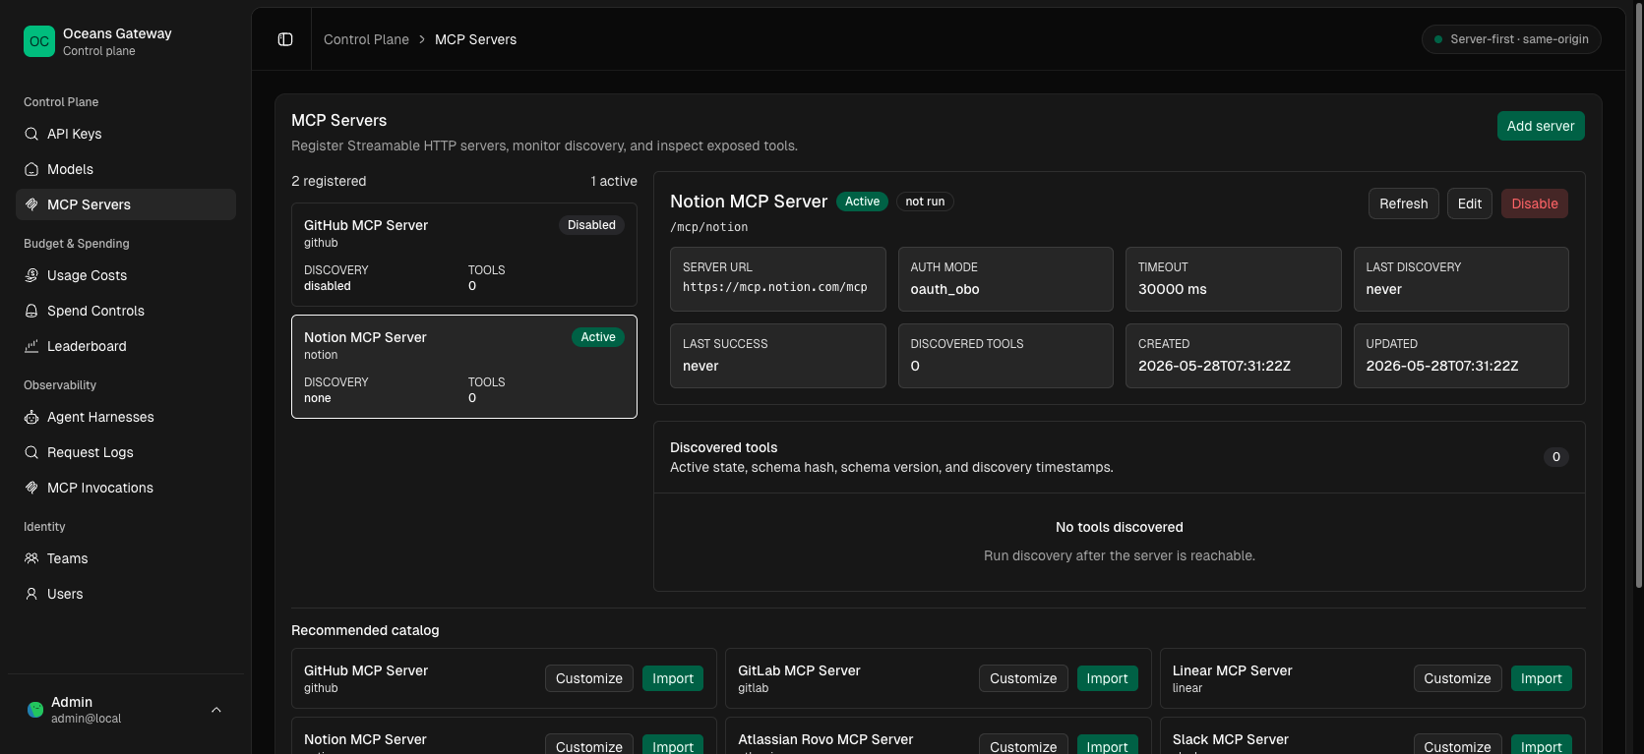Import Atlassian Rovo MCP Server

point(1107,745)
